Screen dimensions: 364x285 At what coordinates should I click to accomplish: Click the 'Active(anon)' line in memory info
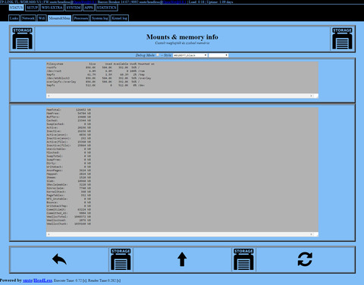(x=68, y=135)
